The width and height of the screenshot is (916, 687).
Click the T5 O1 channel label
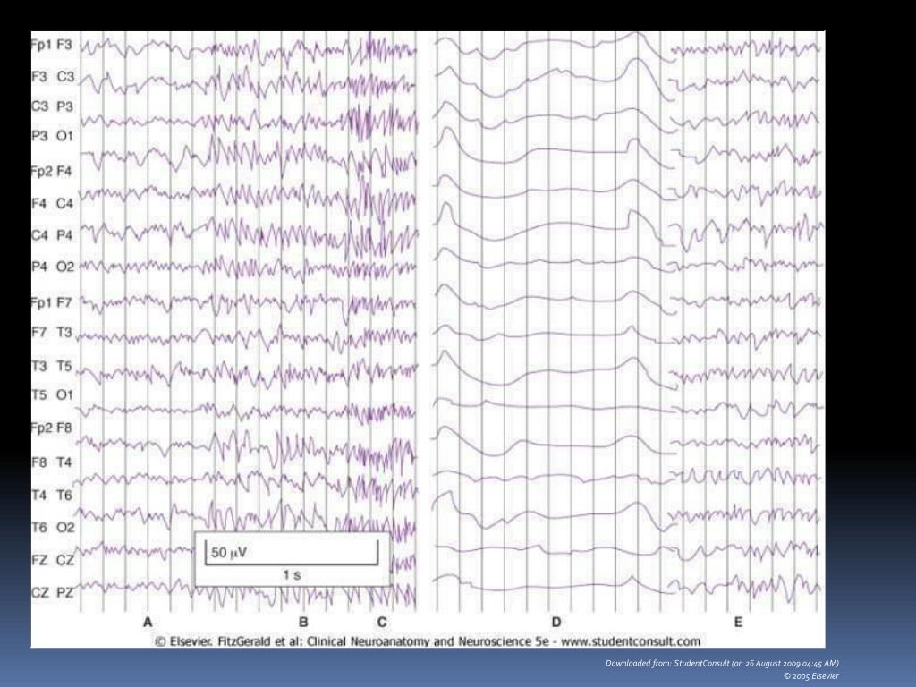53,395
